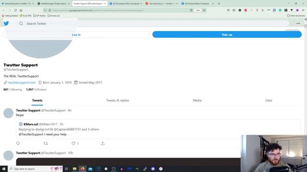This screenshot has width=307, height=172.
Task: Go back with the browser back arrow
Action: click(4, 10)
